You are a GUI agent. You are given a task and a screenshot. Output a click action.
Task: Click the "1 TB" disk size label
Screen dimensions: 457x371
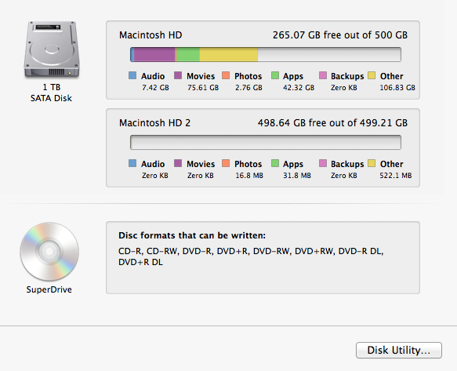pos(52,87)
